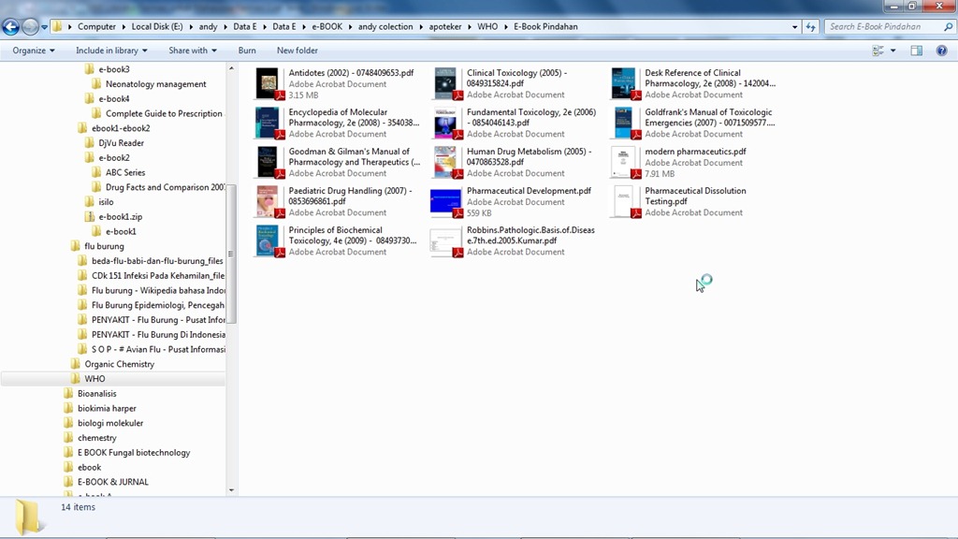The image size is (958, 539).
Task: Create a New folder
Action: click(297, 51)
